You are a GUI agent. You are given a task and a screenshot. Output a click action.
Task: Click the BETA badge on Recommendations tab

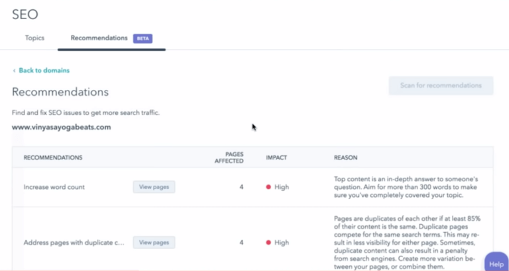point(142,38)
